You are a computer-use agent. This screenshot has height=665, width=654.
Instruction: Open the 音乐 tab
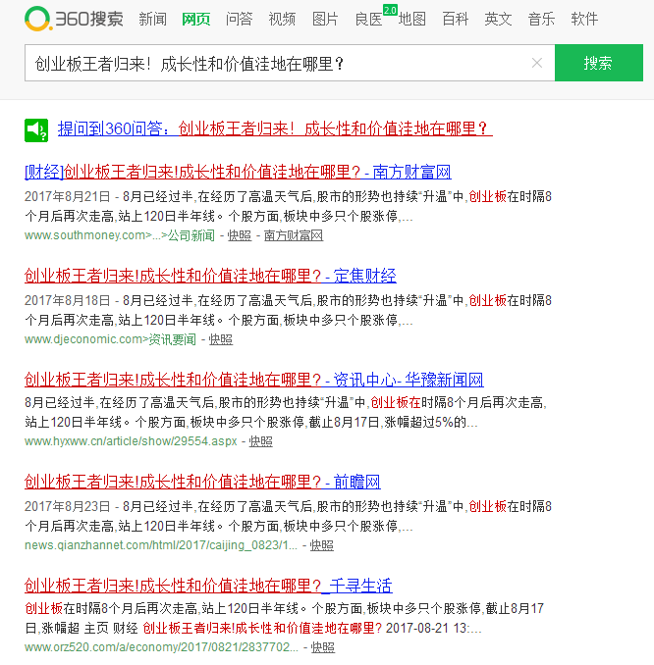(x=541, y=19)
